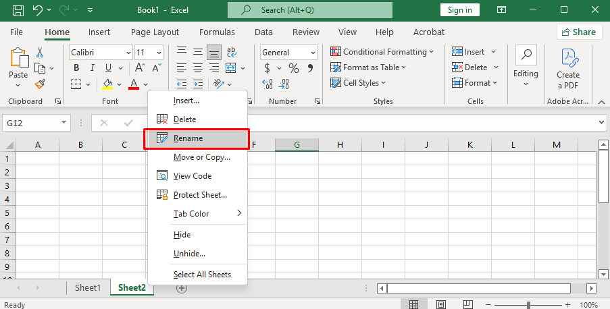Click the Sign in button
The width and height of the screenshot is (610, 309).
pyautogui.click(x=459, y=10)
